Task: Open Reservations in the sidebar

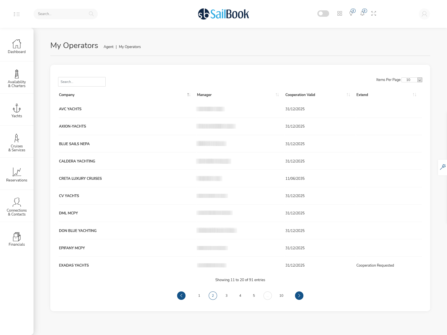Action: coord(17,175)
